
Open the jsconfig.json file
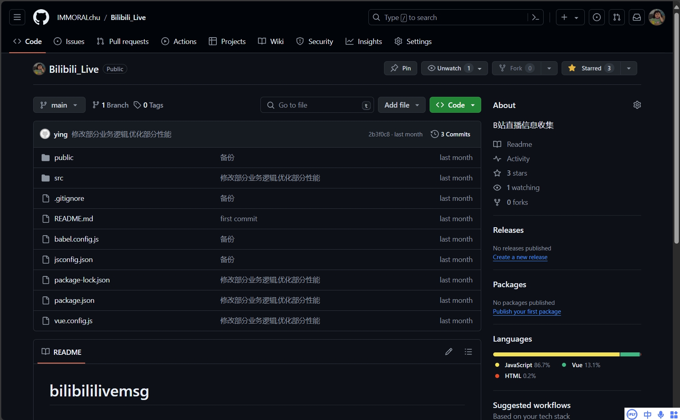coord(74,260)
